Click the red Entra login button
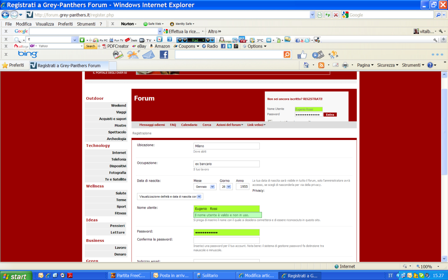 330,114
